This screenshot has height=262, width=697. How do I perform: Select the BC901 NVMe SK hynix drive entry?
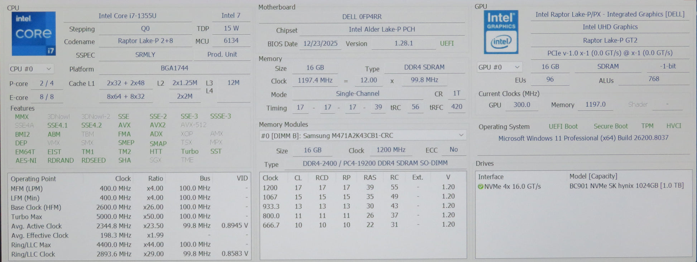(x=626, y=186)
